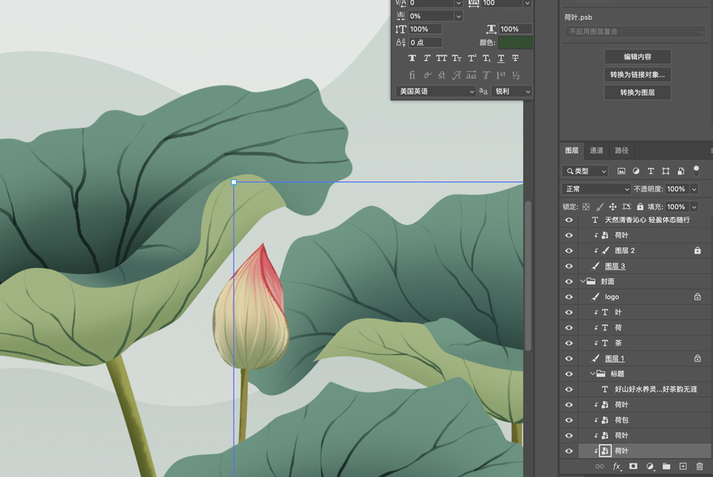This screenshot has width=713, height=477.
Task: Add layer mask to selected layer
Action: 633,467
